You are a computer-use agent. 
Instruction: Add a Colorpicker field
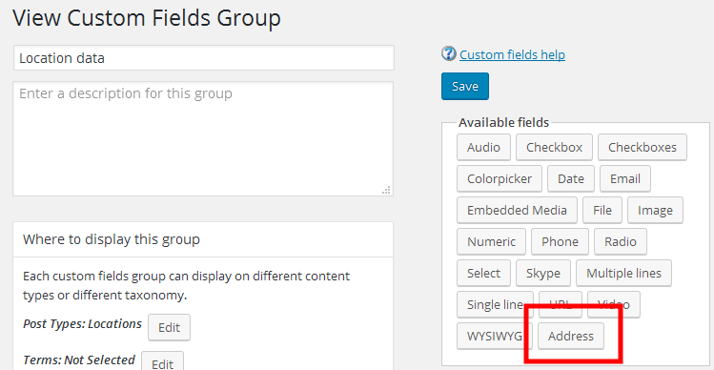[x=500, y=178]
